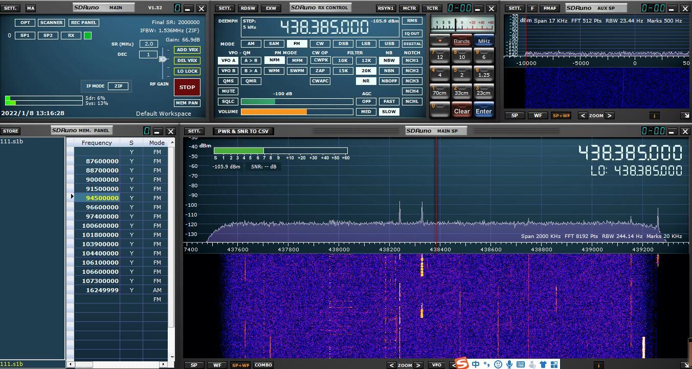Enable LO LOCK
Viewport: 692px width, 369px height.
coord(187,71)
